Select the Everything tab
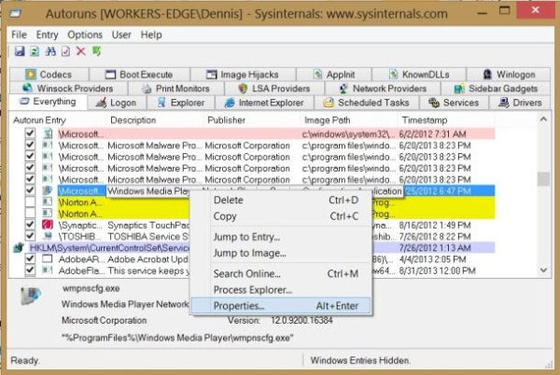 (49, 102)
